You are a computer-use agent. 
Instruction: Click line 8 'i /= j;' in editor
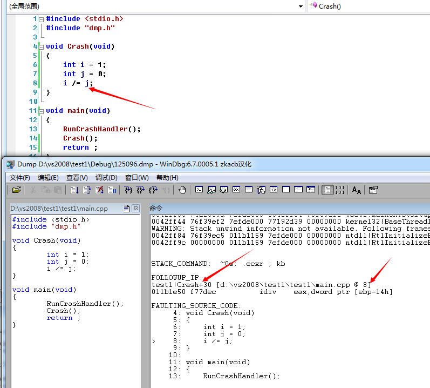(x=78, y=83)
